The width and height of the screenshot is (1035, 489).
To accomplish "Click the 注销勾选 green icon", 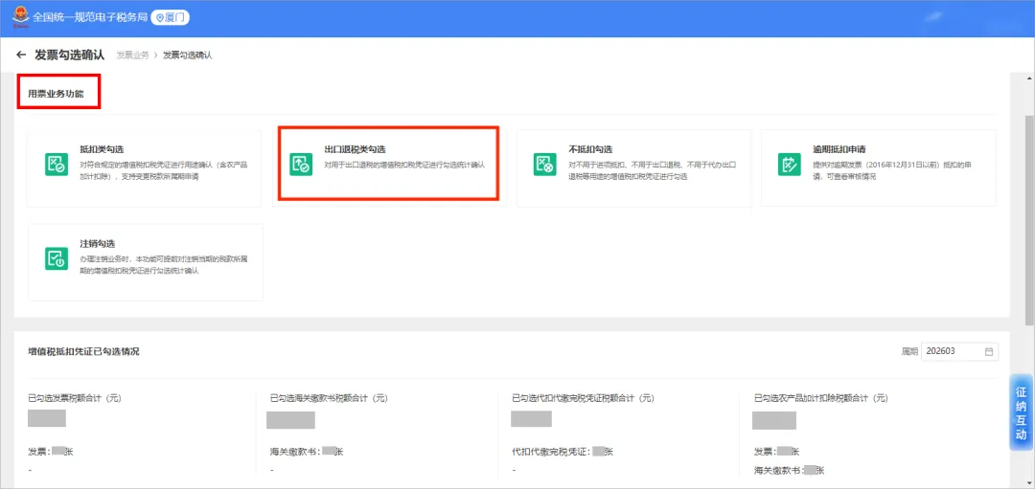I will (x=57, y=257).
